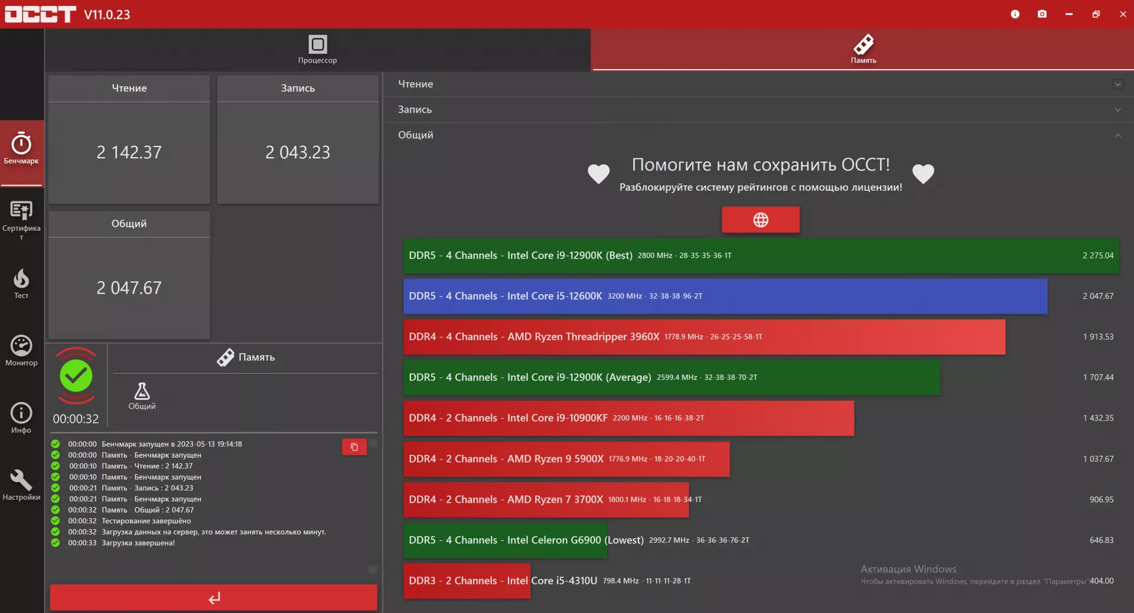The image size is (1134, 613).
Task: Click the 1 432.35 ranking score
Action: point(1098,418)
